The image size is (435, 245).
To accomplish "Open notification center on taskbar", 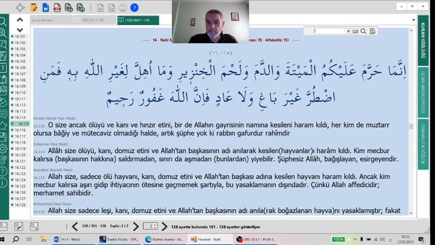I will pyautogui.click(x=421, y=240).
